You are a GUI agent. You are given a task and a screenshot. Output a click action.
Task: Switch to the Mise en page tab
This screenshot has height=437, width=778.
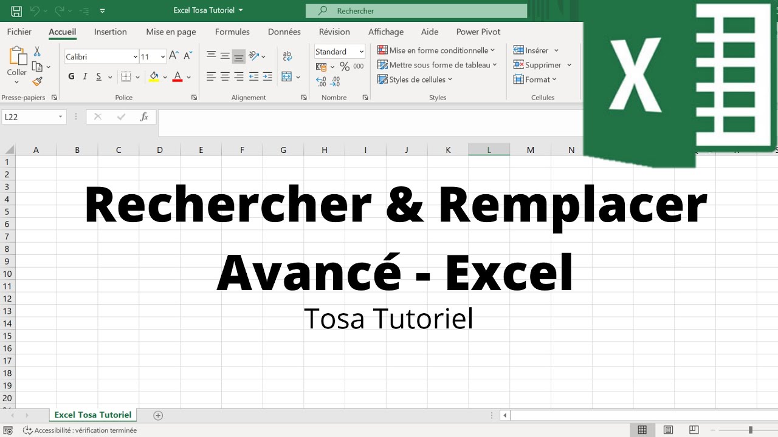(x=171, y=32)
